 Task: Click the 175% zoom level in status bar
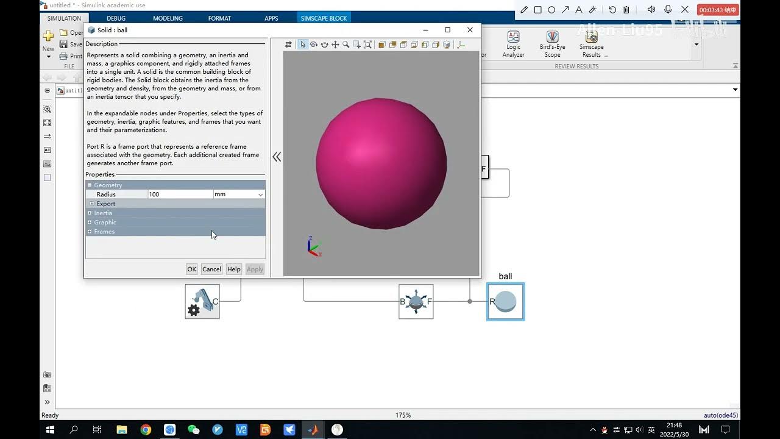click(x=403, y=415)
